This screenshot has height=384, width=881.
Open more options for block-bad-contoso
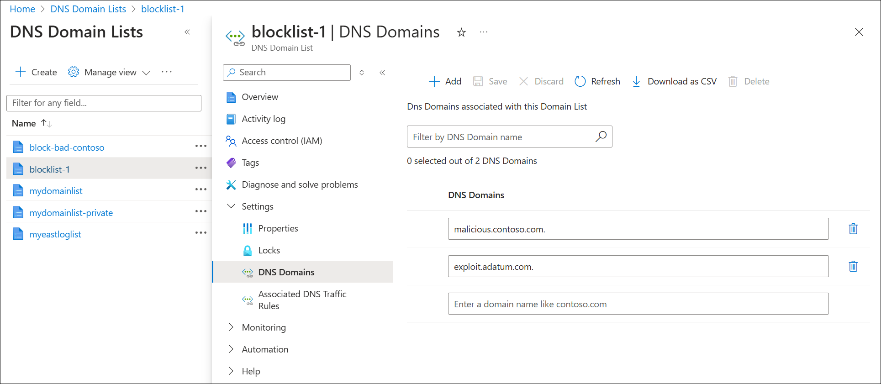[201, 146]
